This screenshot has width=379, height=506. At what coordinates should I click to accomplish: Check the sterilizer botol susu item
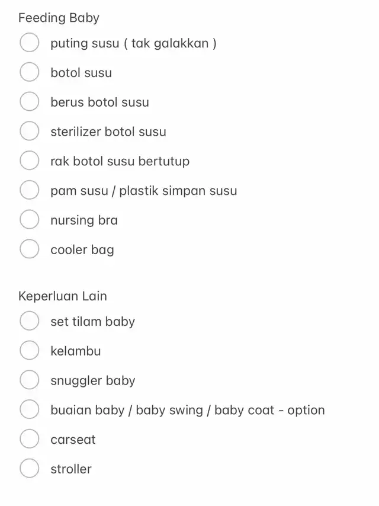click(30, 131)
